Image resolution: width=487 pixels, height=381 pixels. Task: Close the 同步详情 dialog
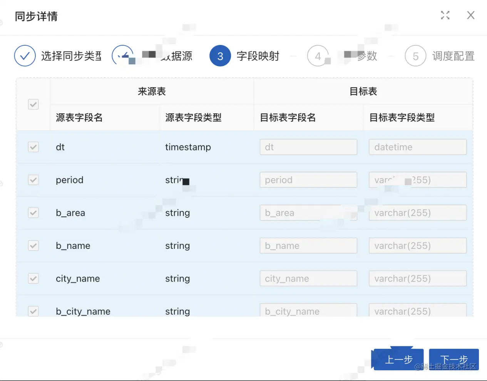470,15
